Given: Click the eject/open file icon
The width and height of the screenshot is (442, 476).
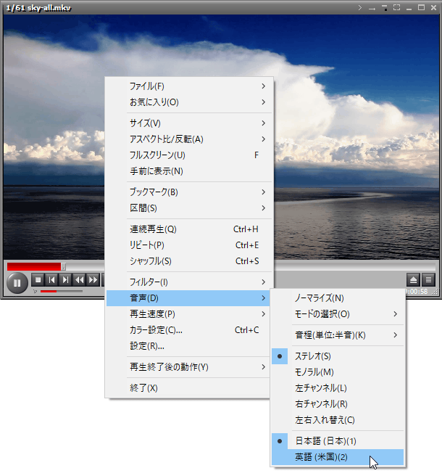Looking at the screenshot, I should 413,280.
